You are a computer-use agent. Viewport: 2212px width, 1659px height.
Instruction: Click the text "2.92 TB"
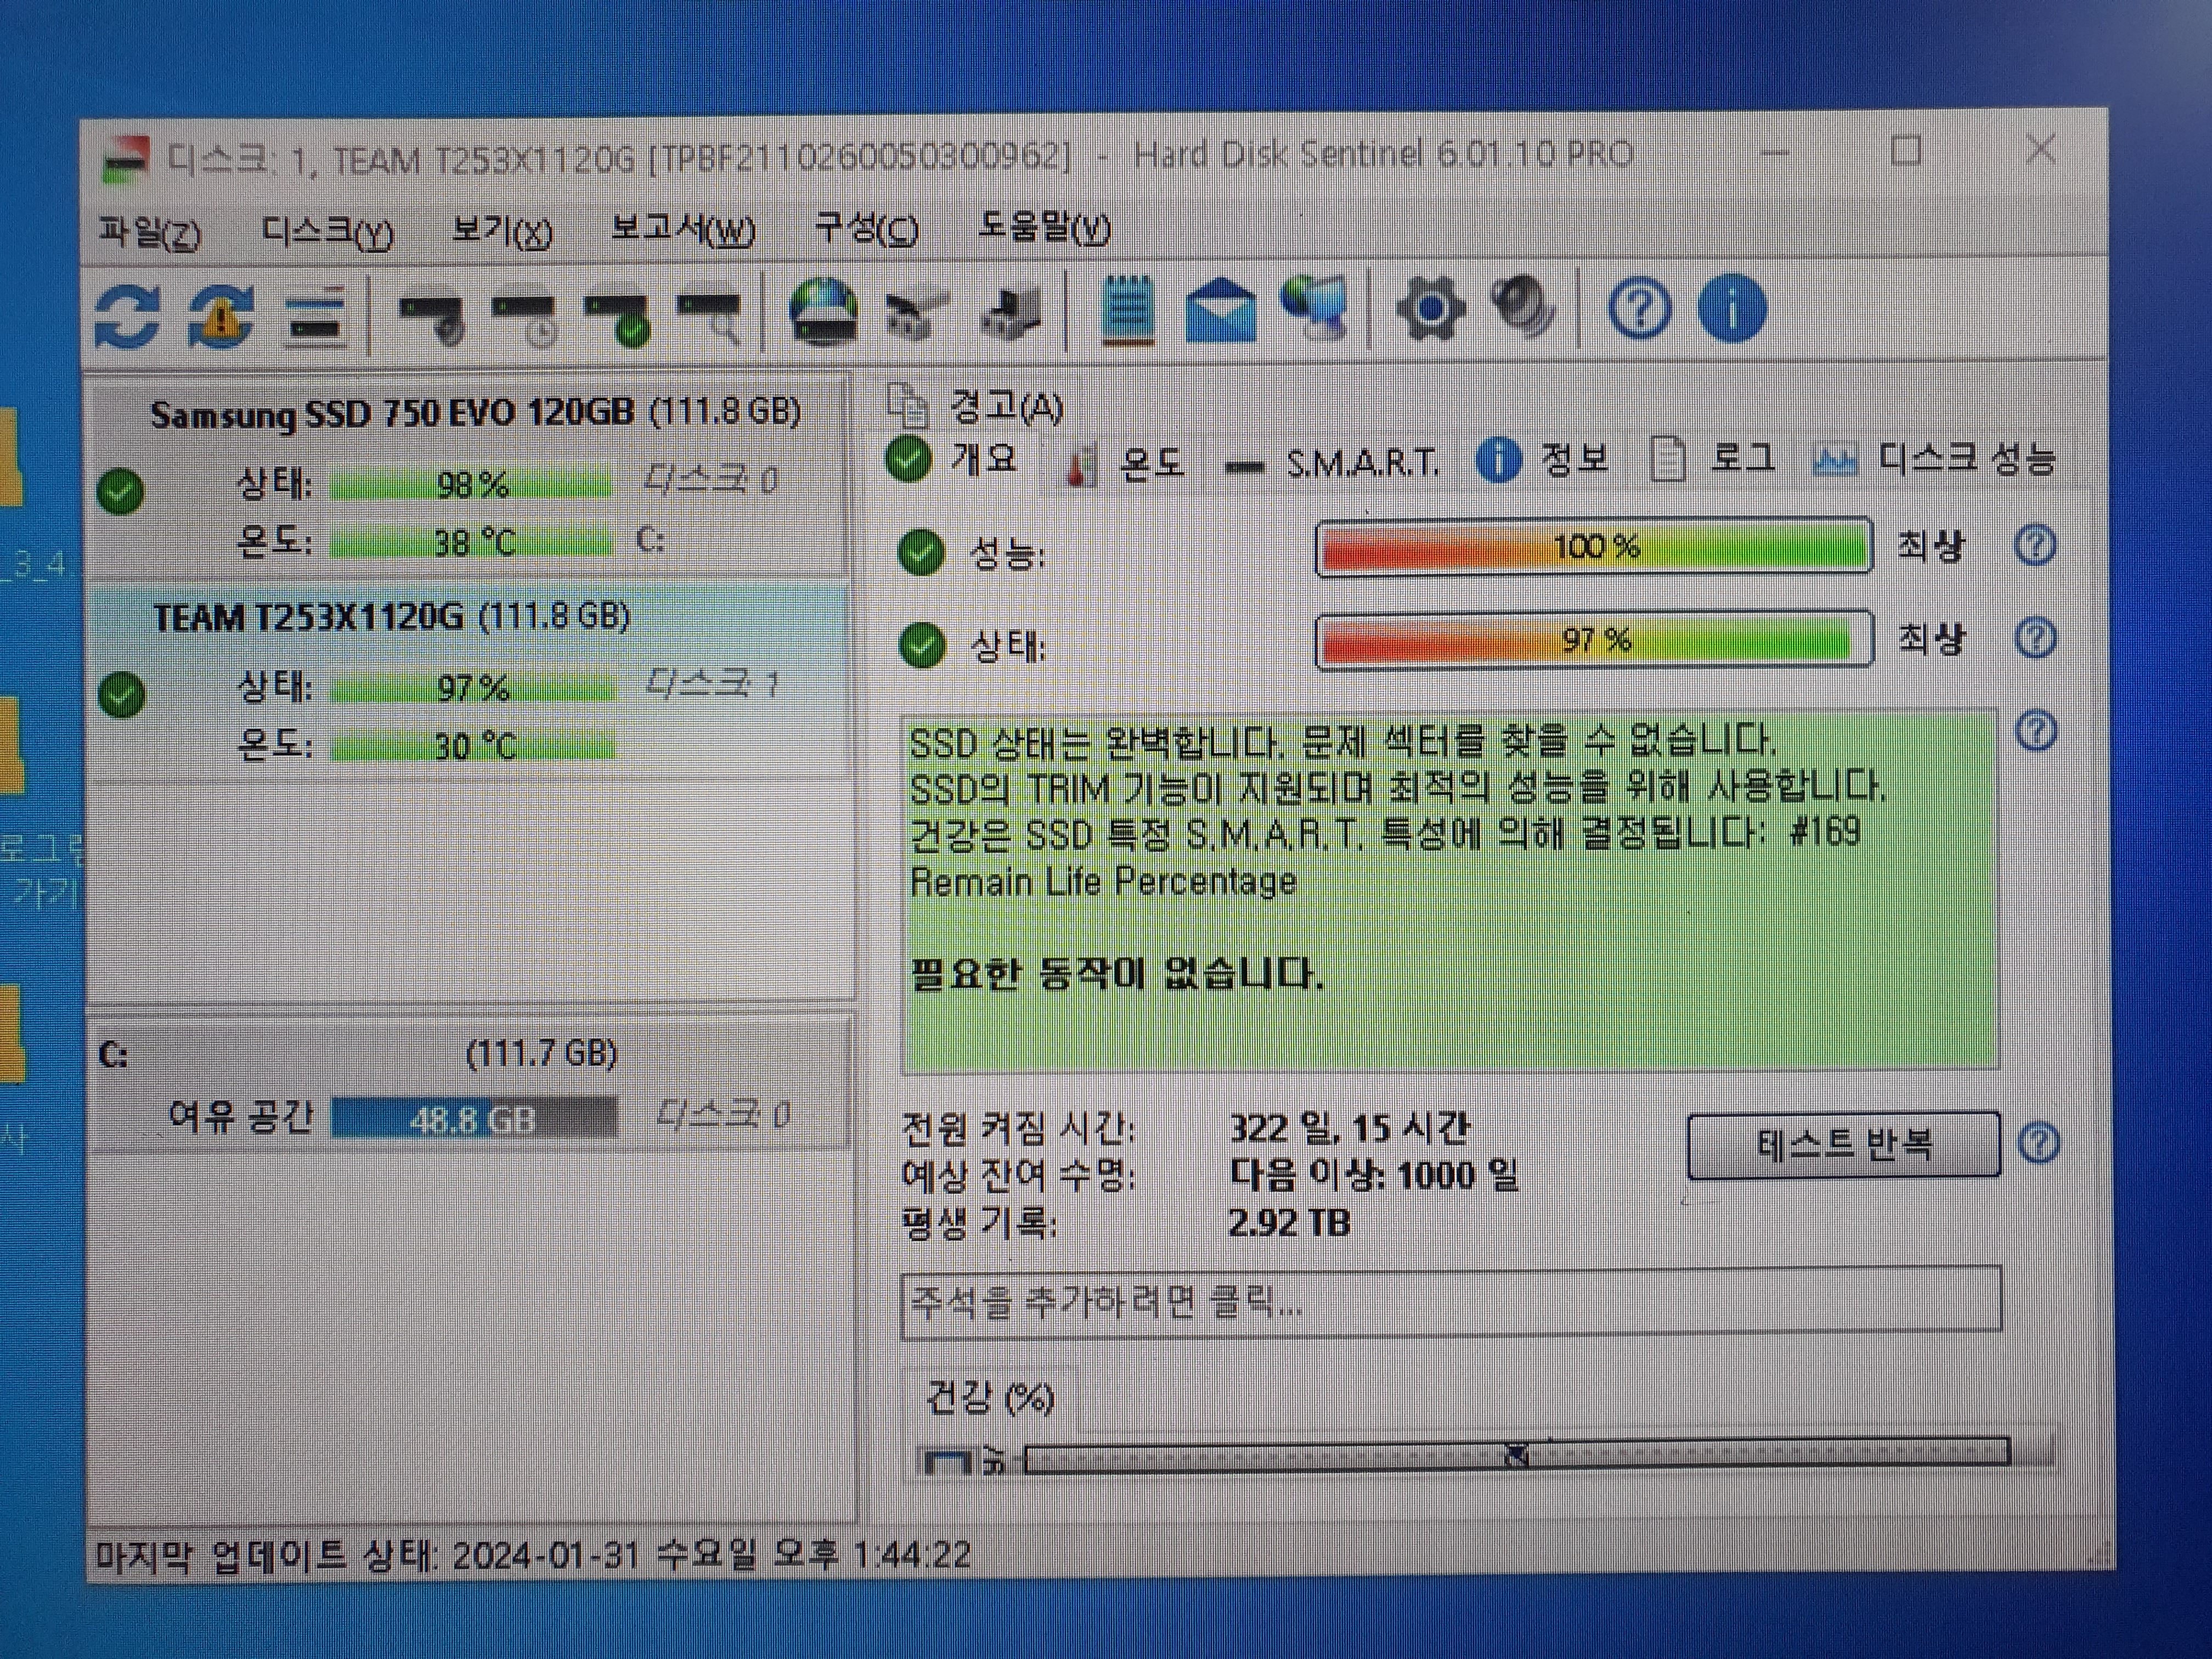tap(1289, 1222)
